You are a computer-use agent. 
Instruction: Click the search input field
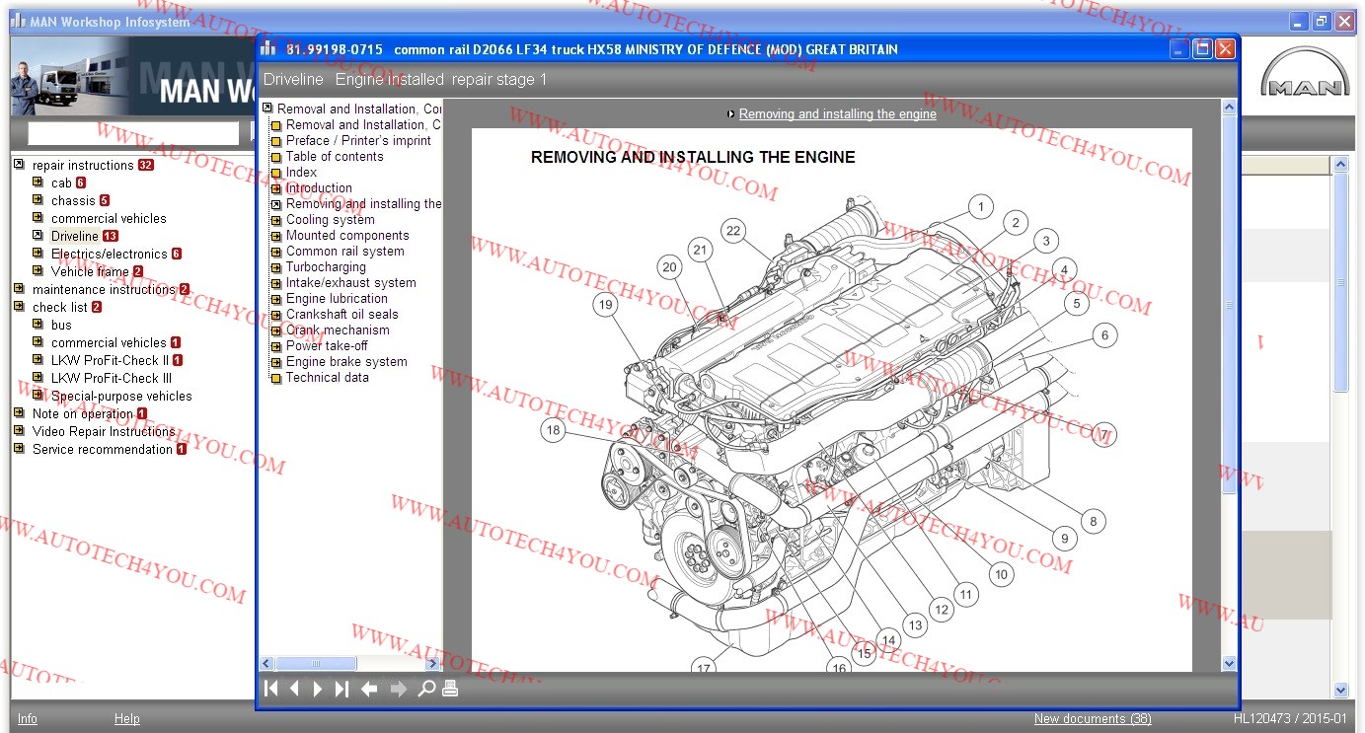point(133,133)
